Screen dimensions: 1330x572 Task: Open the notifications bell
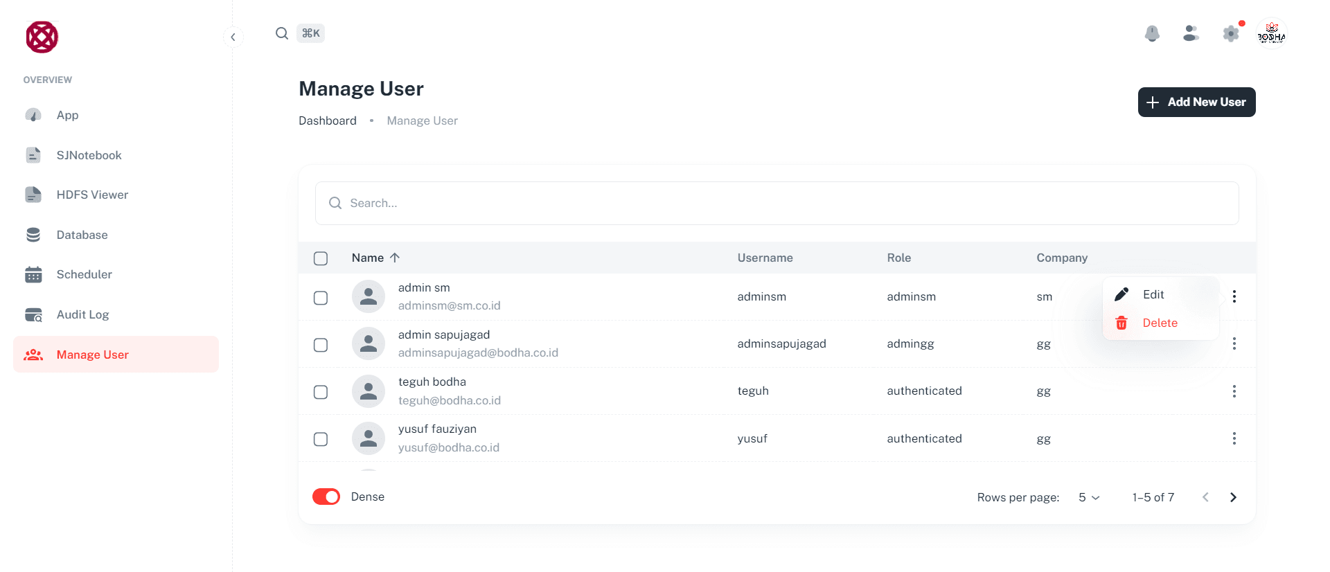(x=1152, y=33)
